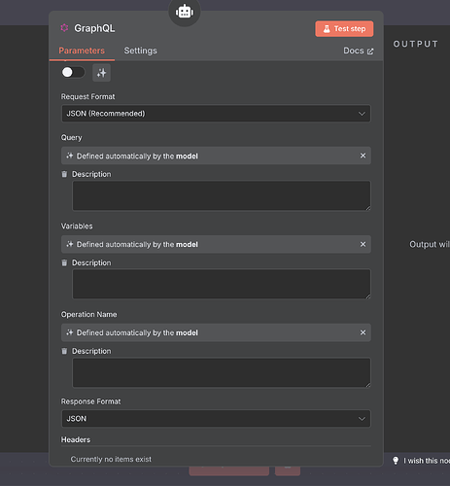The width and height of the screenshot is (450, 486).
Task: Click the Query description text area
Action: pyautogui.click(x=222, y=195)
